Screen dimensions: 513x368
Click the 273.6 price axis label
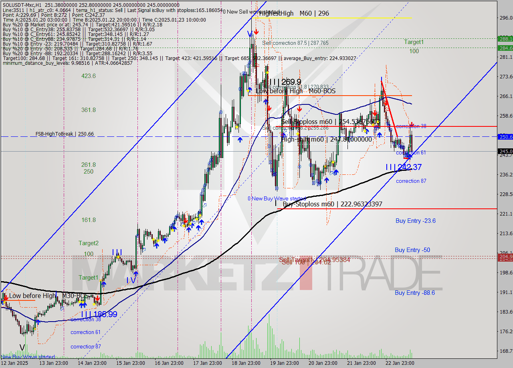(505, 76)
